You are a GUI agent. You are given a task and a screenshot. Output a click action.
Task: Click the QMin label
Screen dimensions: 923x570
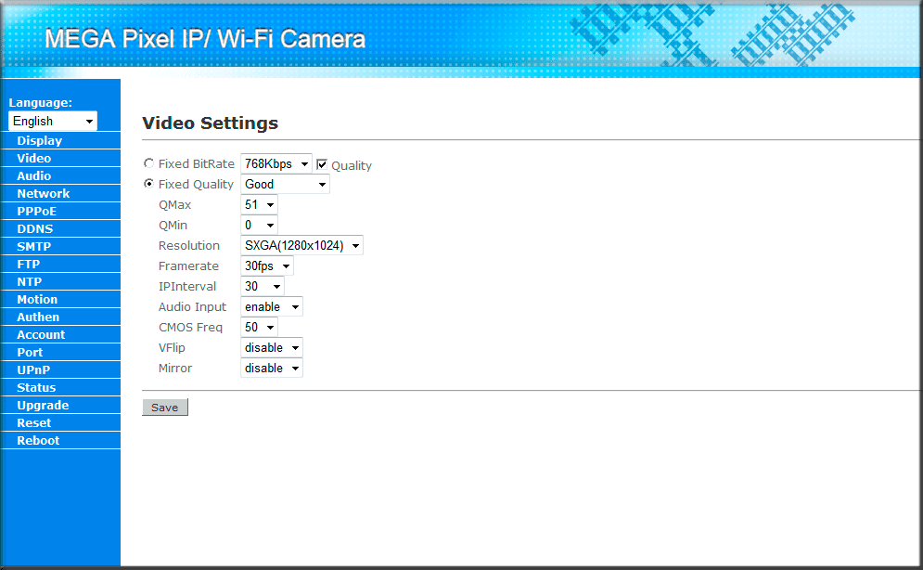[x=173, y=225]
